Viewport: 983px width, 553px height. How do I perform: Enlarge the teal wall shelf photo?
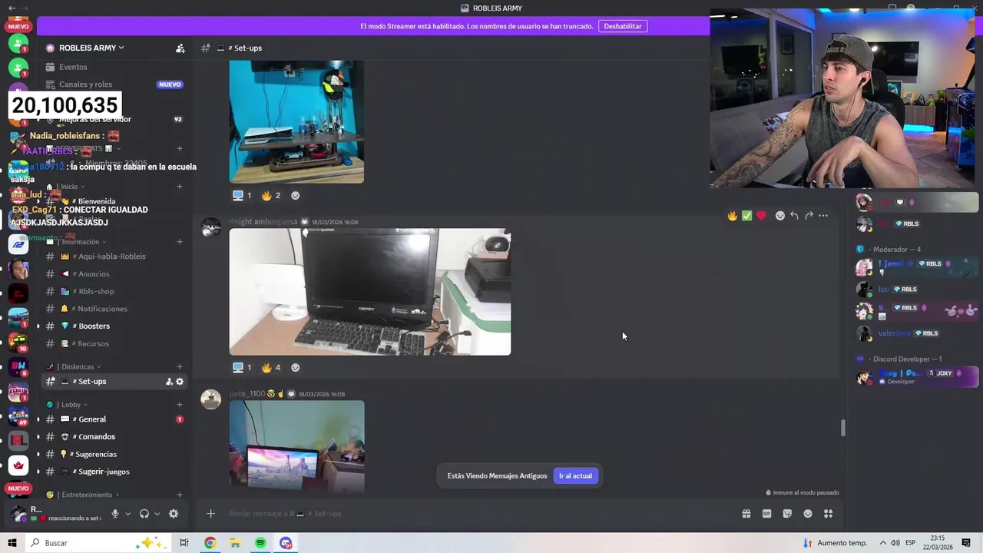coord(296,121)
